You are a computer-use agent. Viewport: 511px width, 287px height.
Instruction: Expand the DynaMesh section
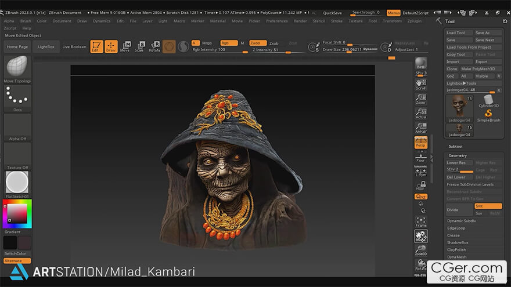tap(457, 257)
